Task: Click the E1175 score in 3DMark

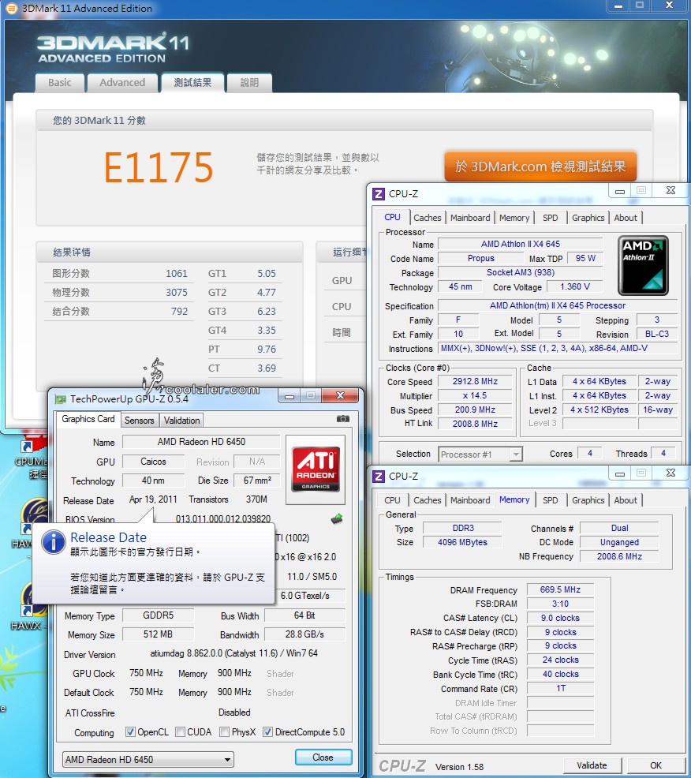Action: (159, 166)
